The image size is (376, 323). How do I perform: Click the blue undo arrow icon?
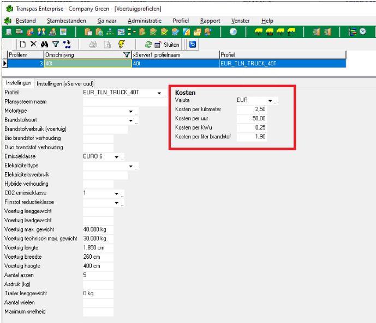pos(193,45)
